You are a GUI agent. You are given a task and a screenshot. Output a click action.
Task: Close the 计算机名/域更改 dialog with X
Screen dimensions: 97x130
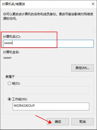click(93, 4)
